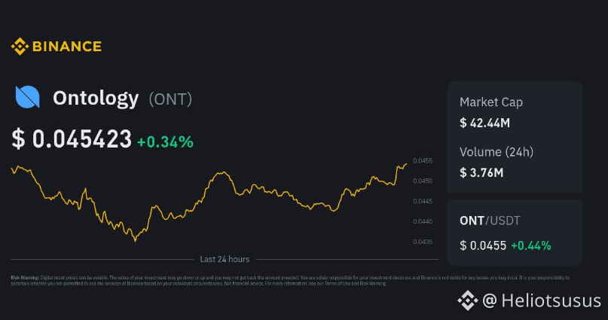Click the @ Heliotsusus username
The width and height of the screenshot is (608, 320).
[542, 300]
